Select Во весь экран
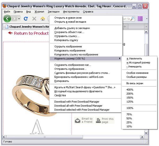Viewport: 159px width, 146px height. coord(139,83)
